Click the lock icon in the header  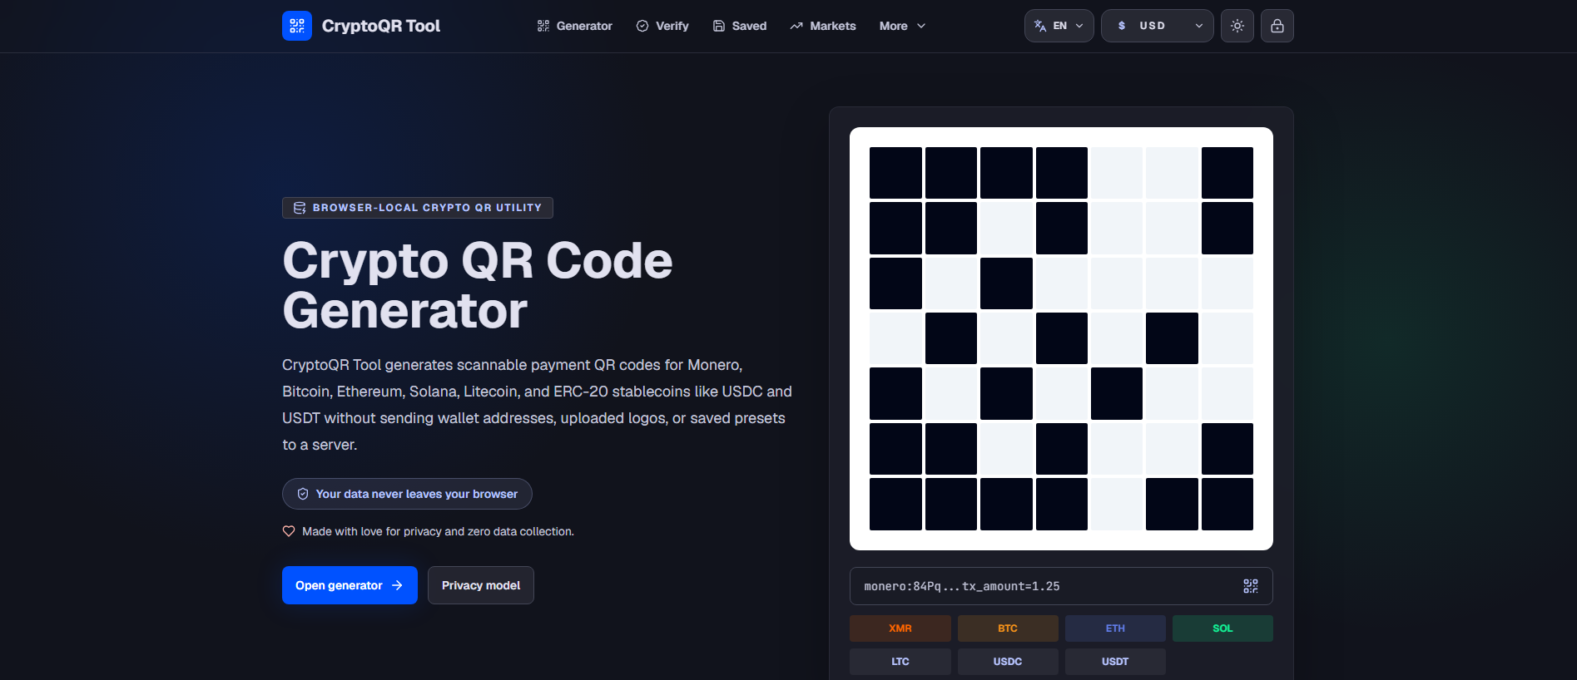click(x=1277, y=26)
